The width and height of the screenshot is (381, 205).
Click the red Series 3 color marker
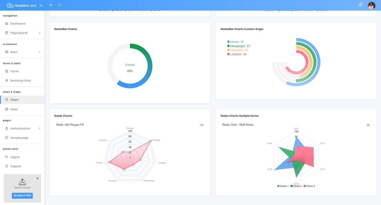pyautogui.click(x=304, y=186)
